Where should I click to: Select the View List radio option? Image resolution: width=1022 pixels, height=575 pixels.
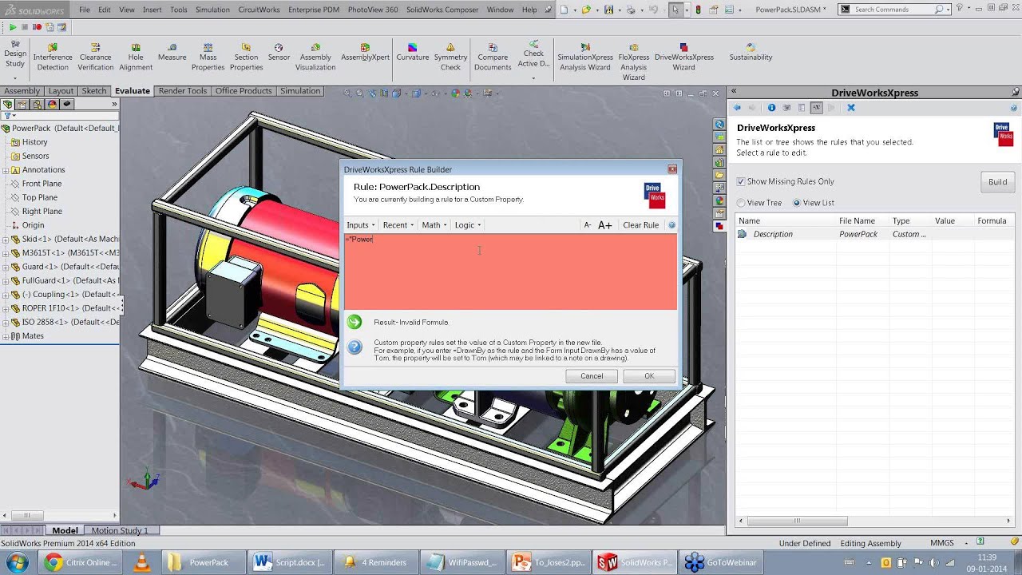pyautogui.click(x=797, y=203)
